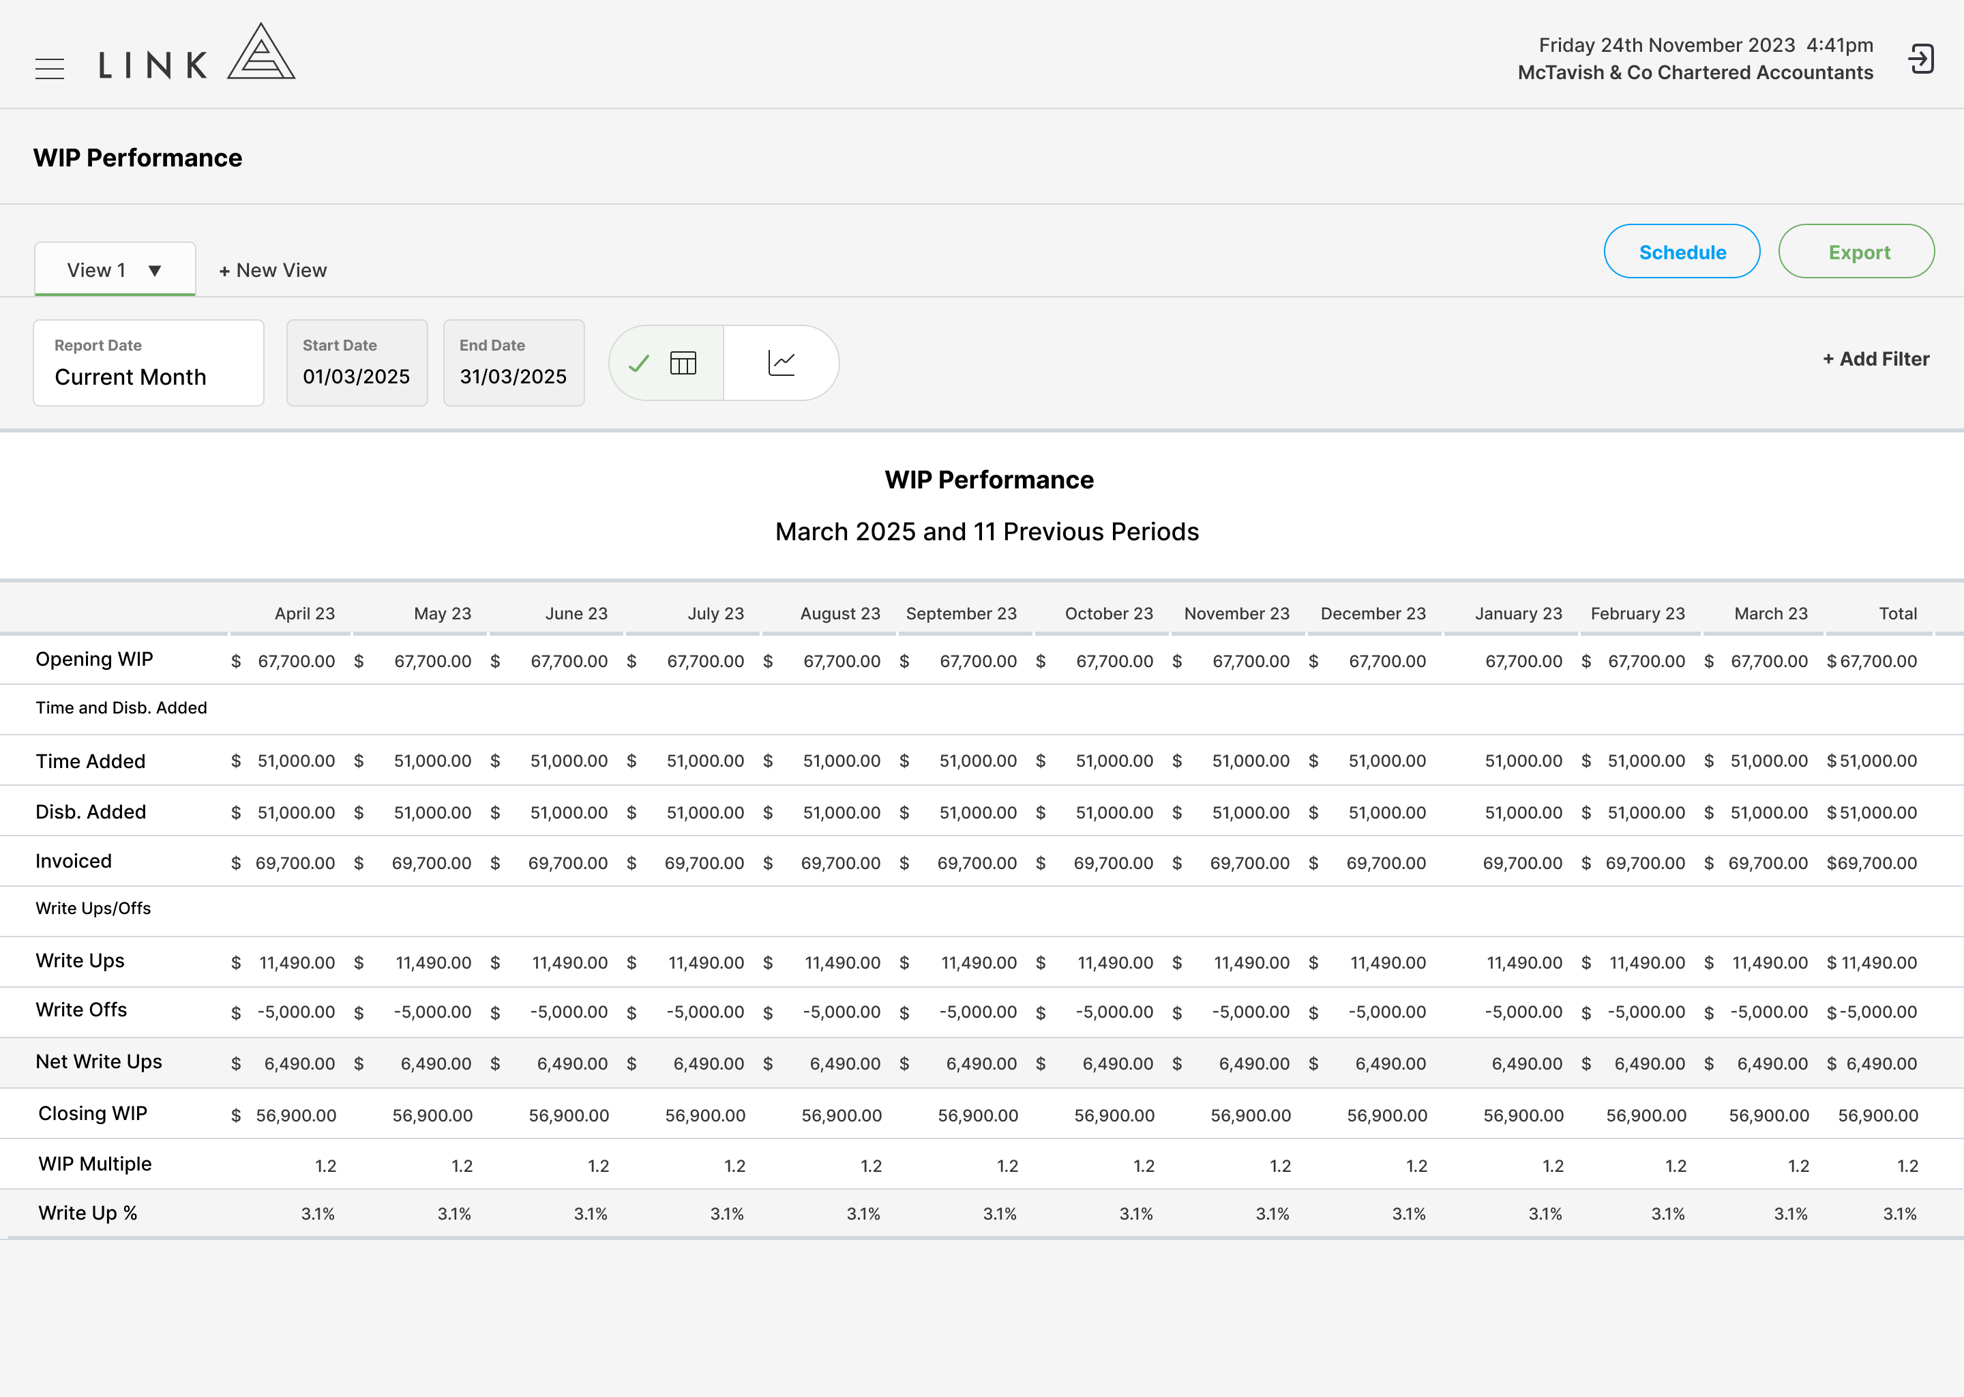Click the January 23 column header
The width and height of the screenshot is (1964, 1397).
(1519, 613)
